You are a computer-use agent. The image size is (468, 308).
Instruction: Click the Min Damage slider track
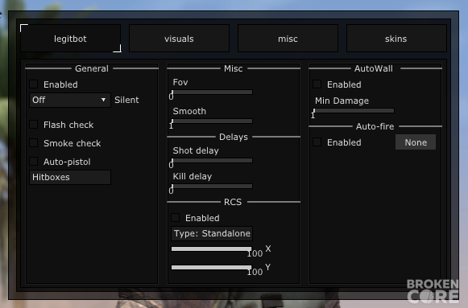coord(354,111)
